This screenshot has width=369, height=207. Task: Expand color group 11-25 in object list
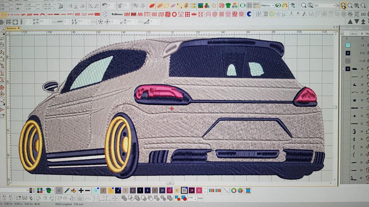[344, 61]
